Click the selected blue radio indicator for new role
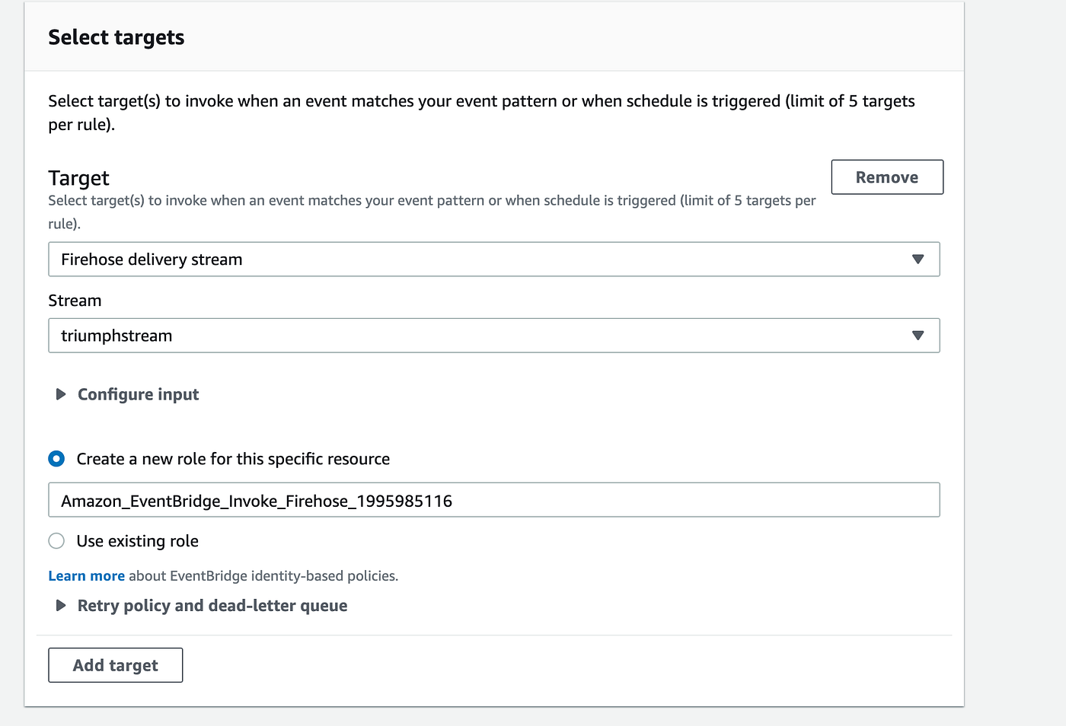The height and width of the screenshot is (726, 1066). 56,458
